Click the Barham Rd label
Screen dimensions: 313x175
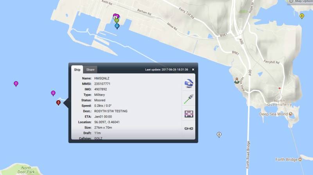tap(144, 12)
